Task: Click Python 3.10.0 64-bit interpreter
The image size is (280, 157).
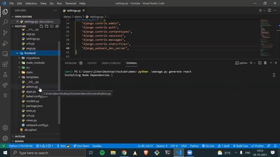Action: [x=21, y=146]
